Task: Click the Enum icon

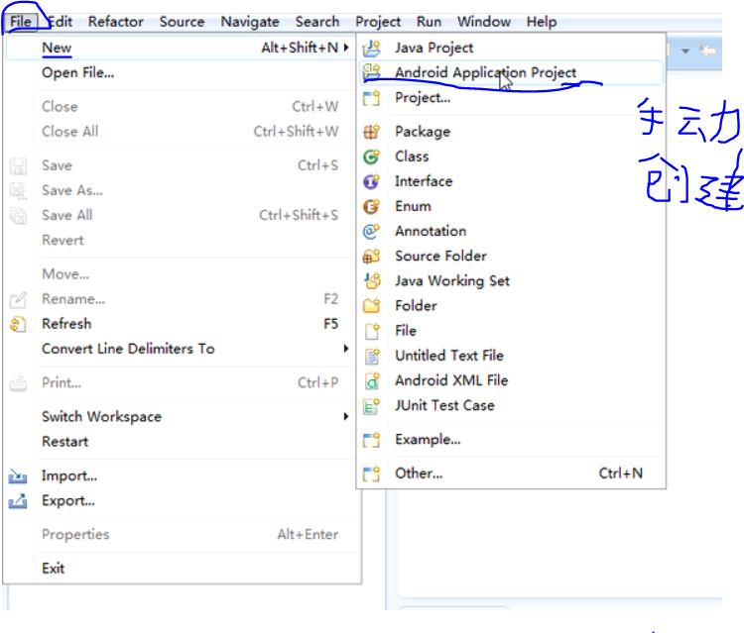Action: coord(372,206)
